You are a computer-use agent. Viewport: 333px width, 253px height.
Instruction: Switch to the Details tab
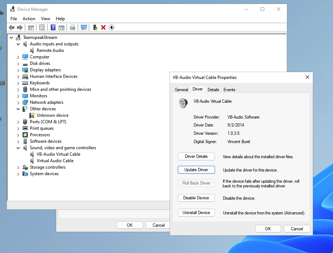[213, 90]
